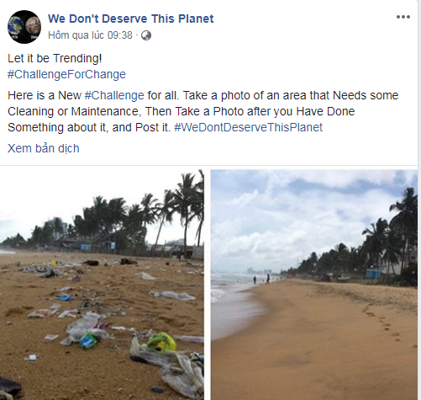Screen dimensions: 421x400
Task: Click the people walking on clean beach
Action: tap(261, 279)
